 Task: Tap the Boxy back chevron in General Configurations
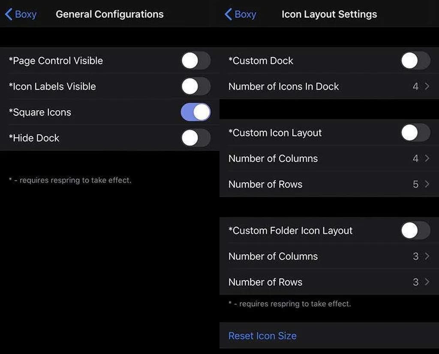pos(9,14)
